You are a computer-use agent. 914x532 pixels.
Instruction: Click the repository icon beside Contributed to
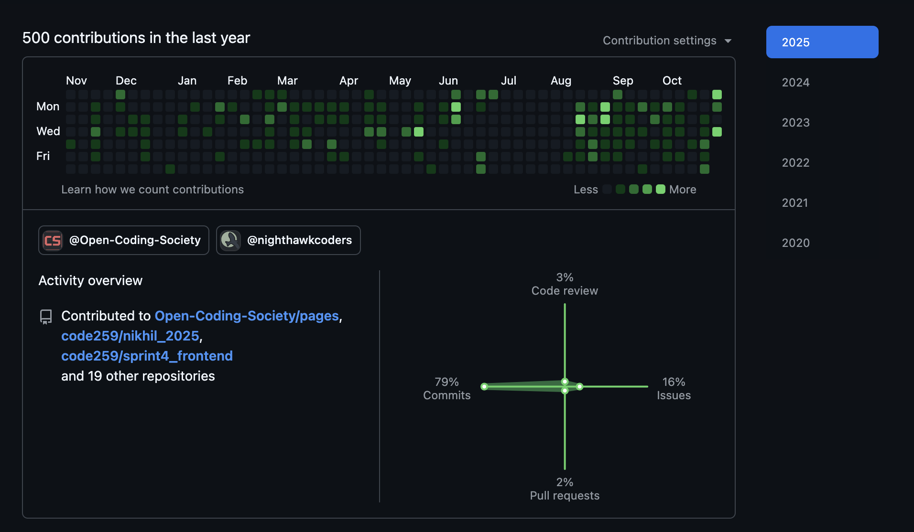click(x=46, y=317)
